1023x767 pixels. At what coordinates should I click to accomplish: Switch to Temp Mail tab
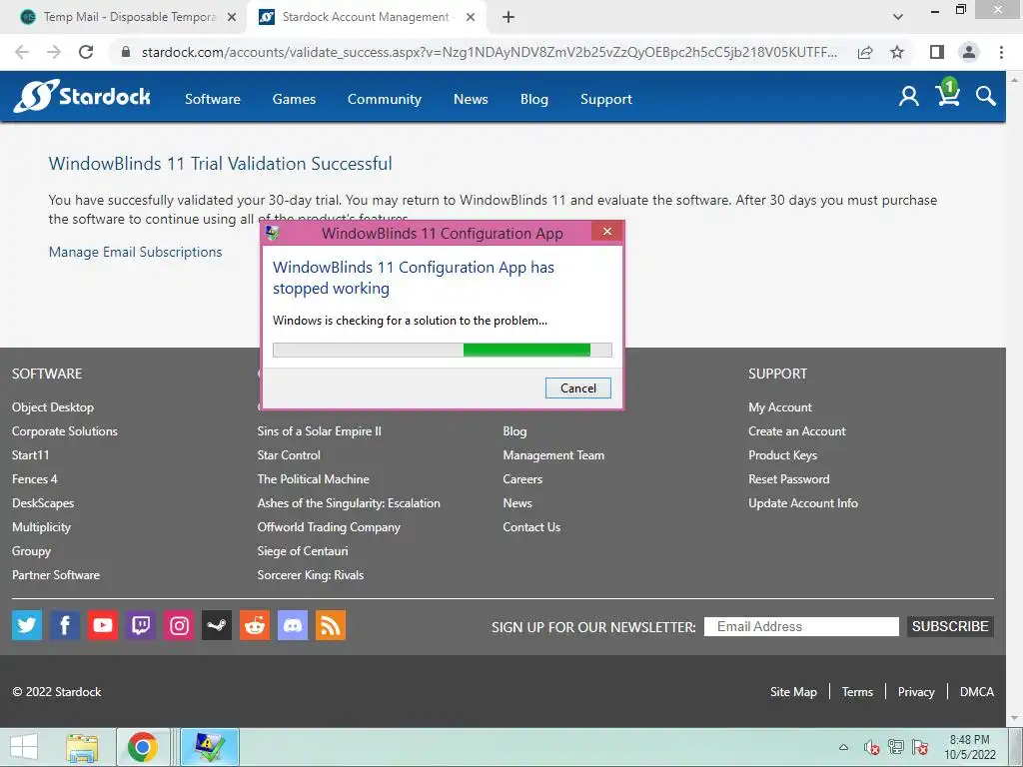[124, 17]
